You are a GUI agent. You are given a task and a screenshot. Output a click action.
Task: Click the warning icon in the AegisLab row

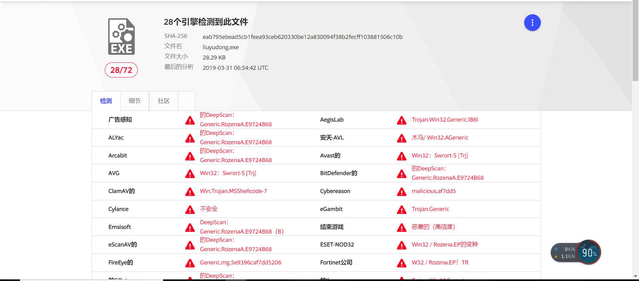402,120
